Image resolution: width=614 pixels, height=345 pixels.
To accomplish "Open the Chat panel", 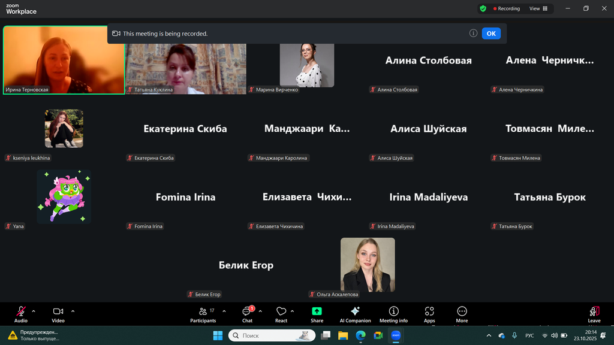I will pos(247,314).
